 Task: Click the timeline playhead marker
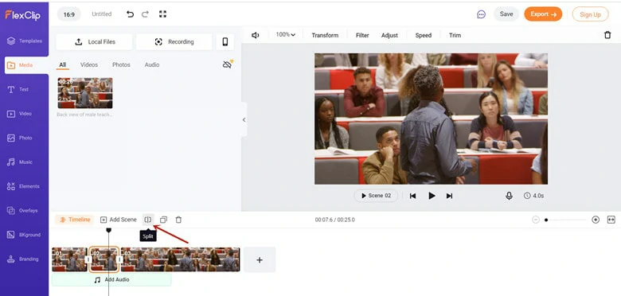click(108, 230)
